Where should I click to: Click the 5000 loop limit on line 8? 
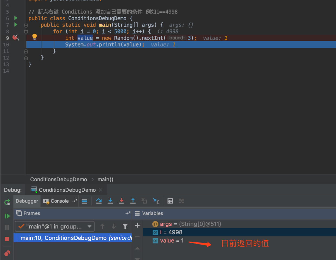[x=120, y=31]
